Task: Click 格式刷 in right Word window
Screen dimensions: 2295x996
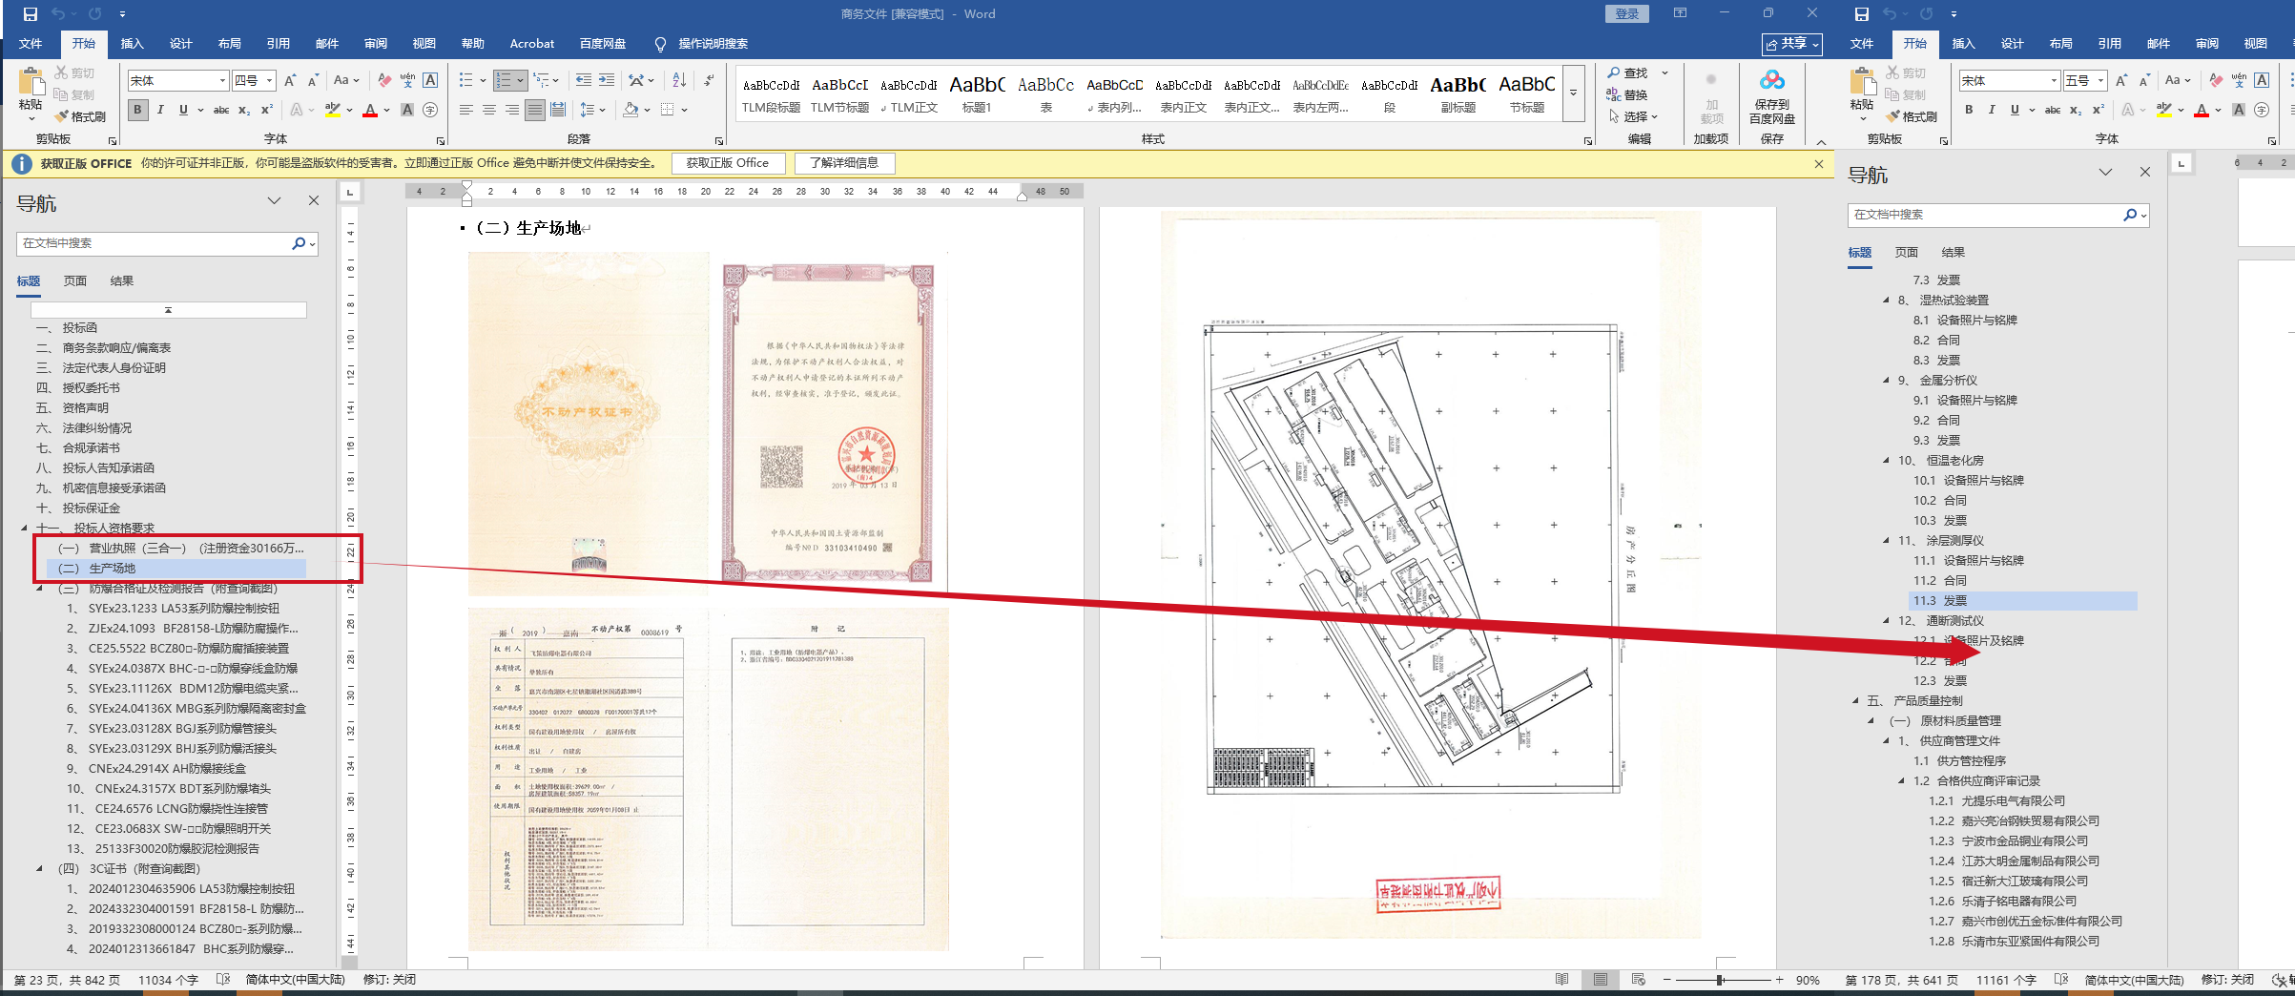Action: (x=1912, y=116)
